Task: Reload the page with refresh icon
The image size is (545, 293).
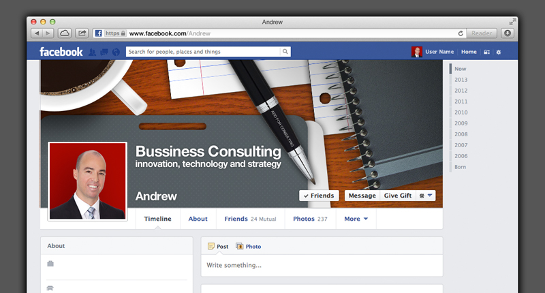Action: (461, 33)
